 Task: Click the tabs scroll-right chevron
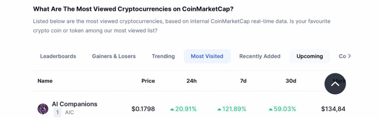349,56
